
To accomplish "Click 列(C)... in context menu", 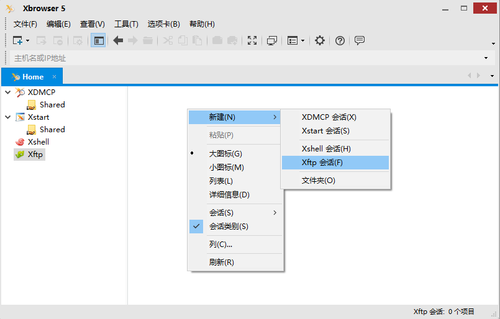I will pyautogui.click(x=235, y=245).
